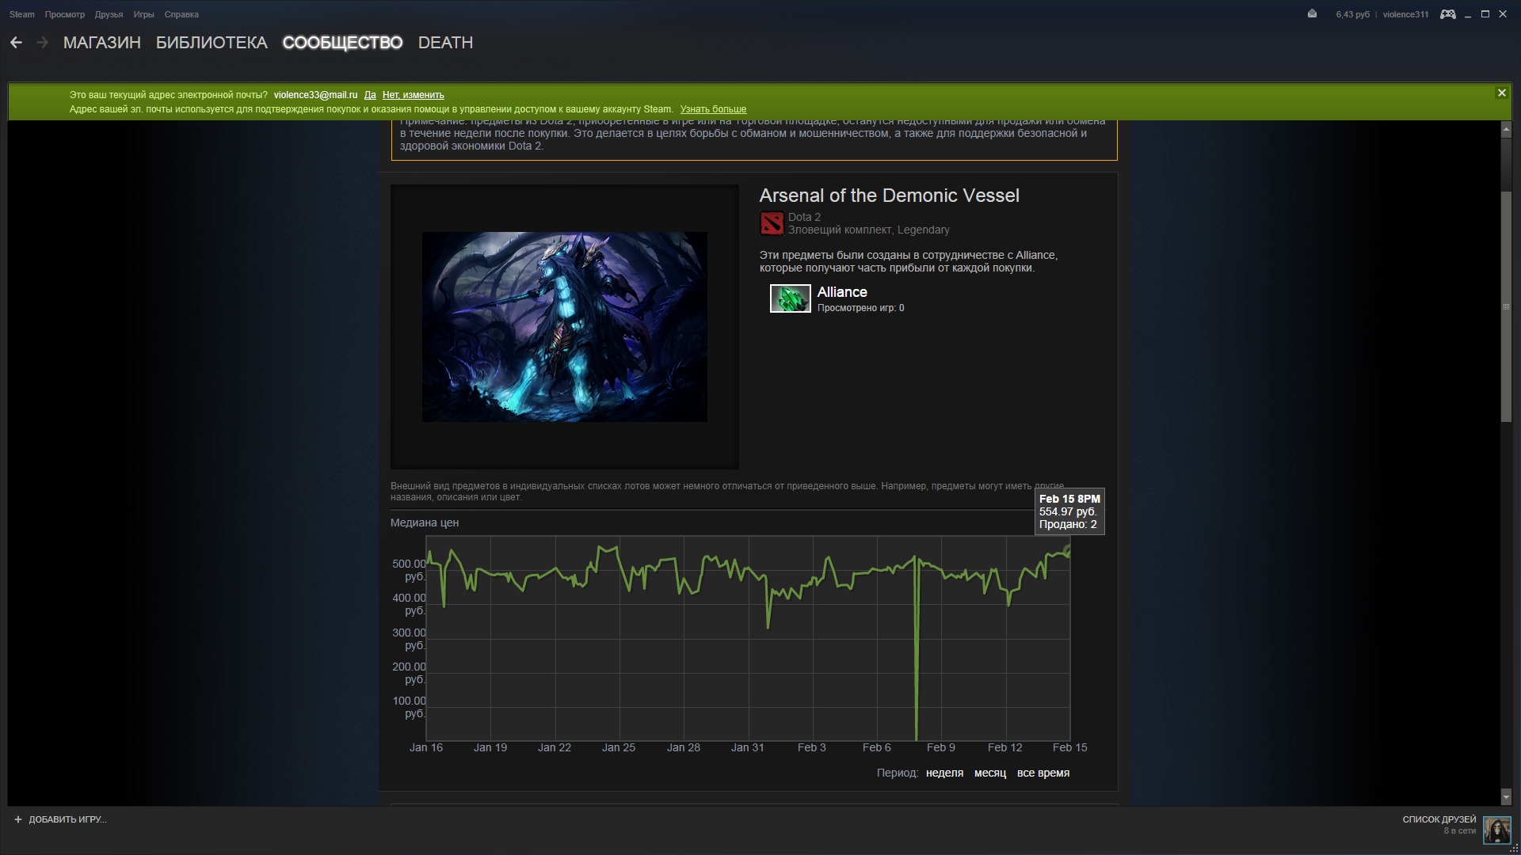The image size is (1521, 855).
Task: Open the Alliance team emblem
Action: (x=790, y=298)
